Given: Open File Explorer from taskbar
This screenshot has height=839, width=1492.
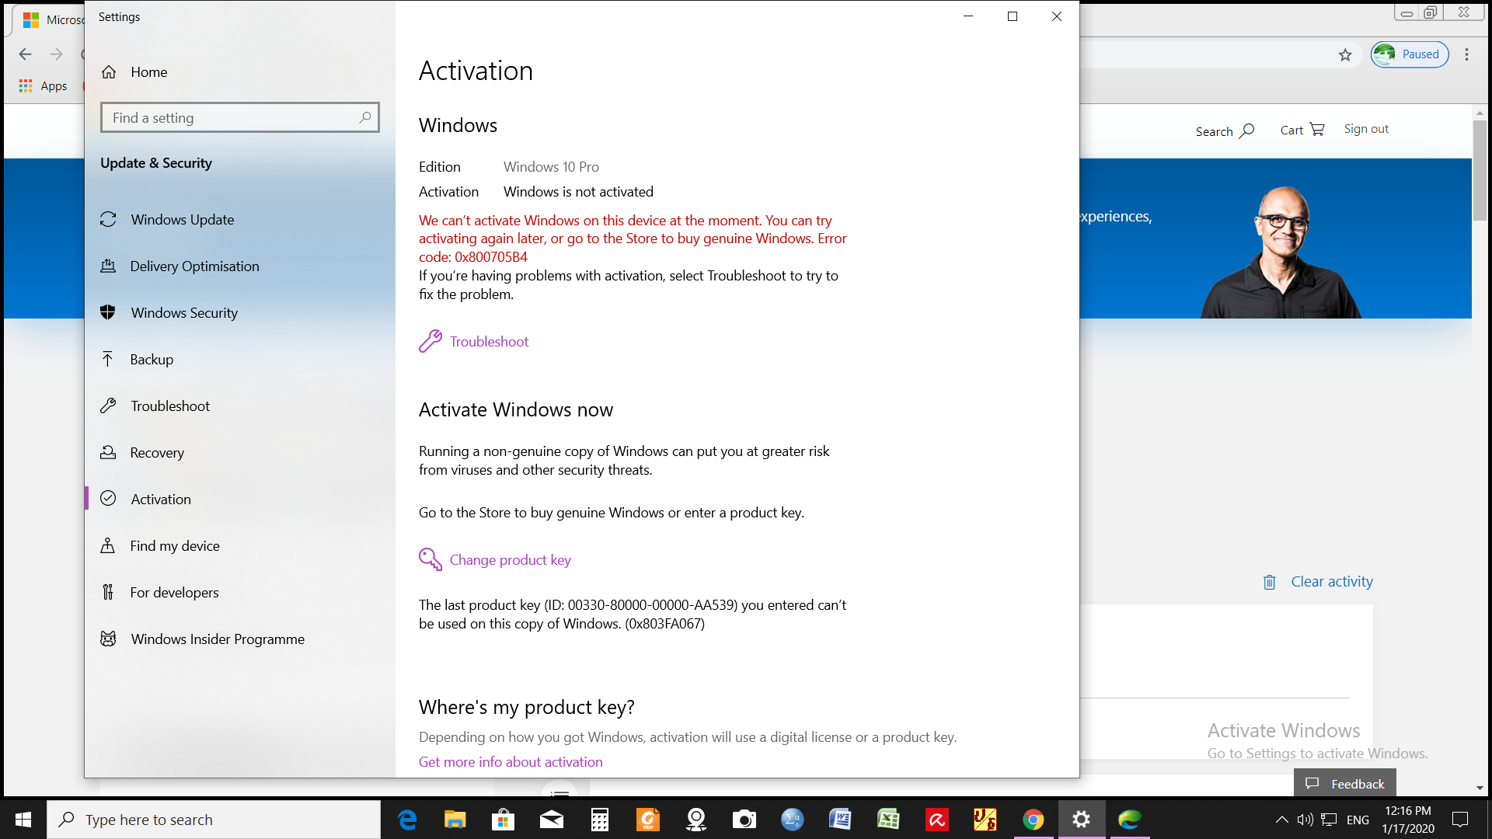Looking at the screenshot, I should coord(455,820).
